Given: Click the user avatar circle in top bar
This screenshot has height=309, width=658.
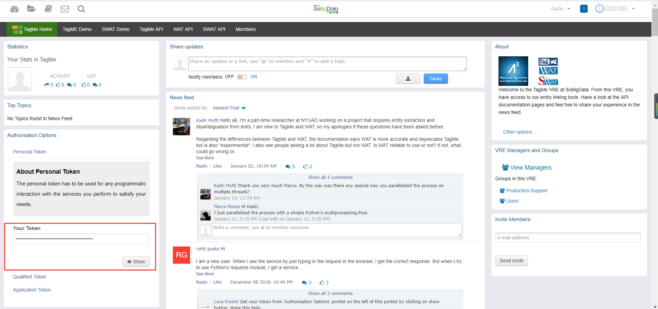Looking at the screenshot, I should (599, 9).
